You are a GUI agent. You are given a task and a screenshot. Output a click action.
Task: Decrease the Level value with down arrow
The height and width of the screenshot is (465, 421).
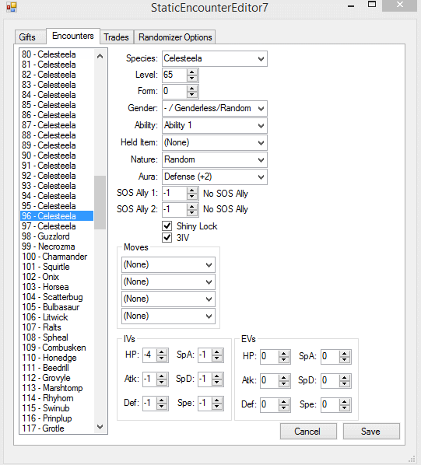point(192,79)
